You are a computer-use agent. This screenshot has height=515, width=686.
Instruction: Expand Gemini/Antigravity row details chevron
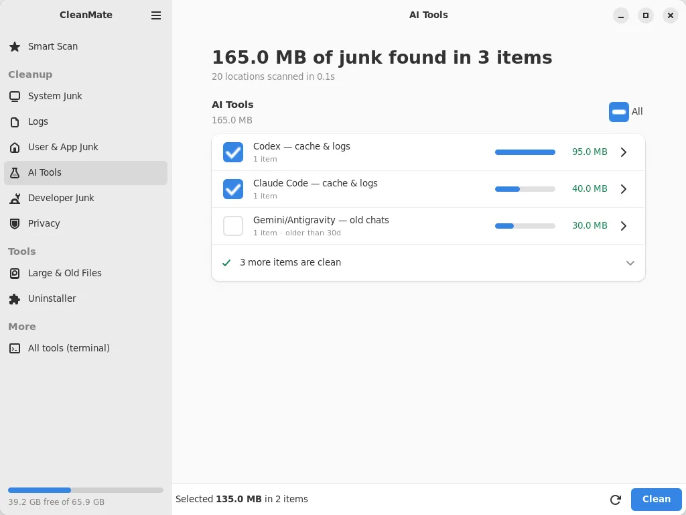click(624, 225)
